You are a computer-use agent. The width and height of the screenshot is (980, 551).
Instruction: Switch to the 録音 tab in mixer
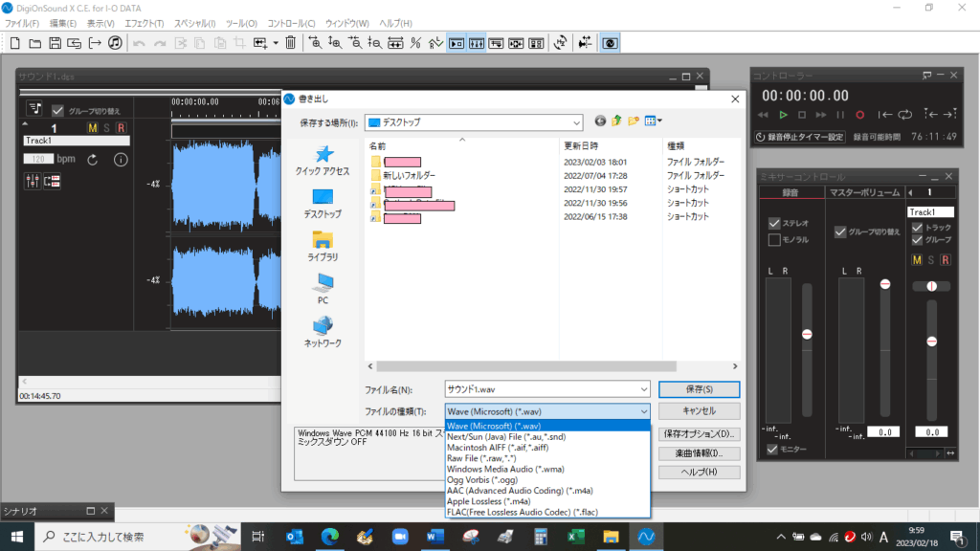(x=791, y=192)
